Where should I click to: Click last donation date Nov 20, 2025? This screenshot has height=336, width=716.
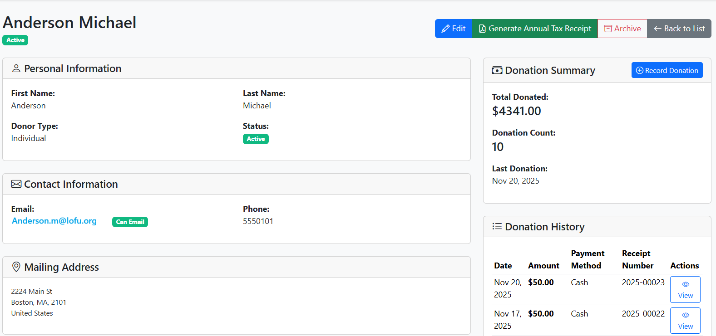pyautogui.click(x=516, y=181)
